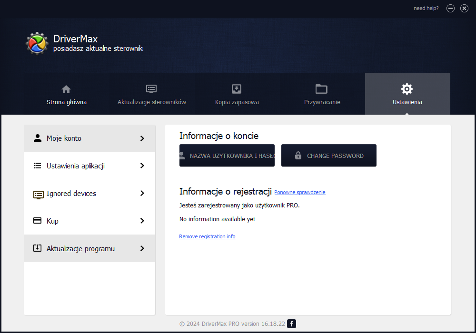The image size is (476, 333).
Task: Click the Ponowne sprawdzenie link
Action: tap(299, 192)
